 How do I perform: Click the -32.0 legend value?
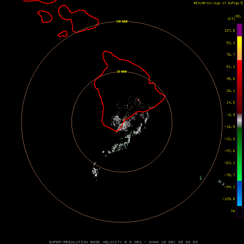(230, 139)
